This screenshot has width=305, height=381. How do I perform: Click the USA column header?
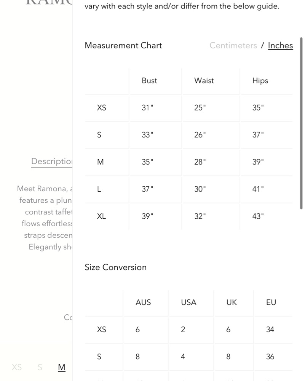click(188, 303)
